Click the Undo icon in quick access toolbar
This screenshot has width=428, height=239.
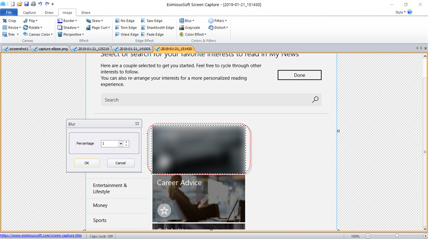pyautogui.click(x=40, y=4)
